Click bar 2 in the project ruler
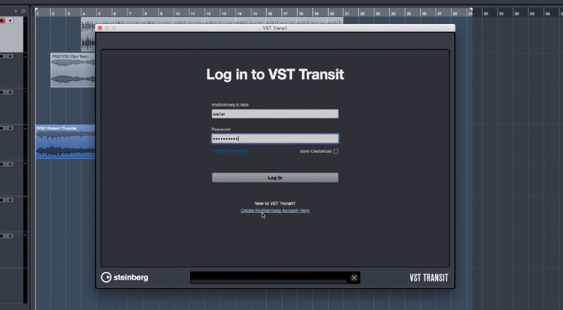The width and height of the screenshot is (563, 310). click(53, 13)
